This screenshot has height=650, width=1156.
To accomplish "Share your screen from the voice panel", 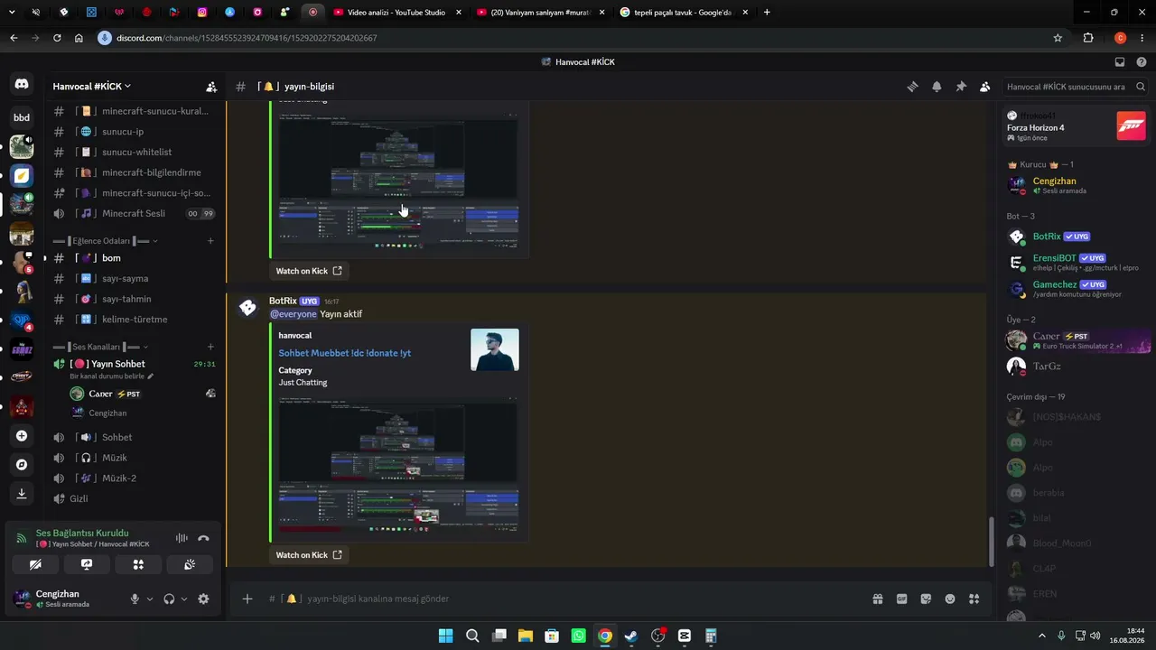I will (x=87, y=564).
